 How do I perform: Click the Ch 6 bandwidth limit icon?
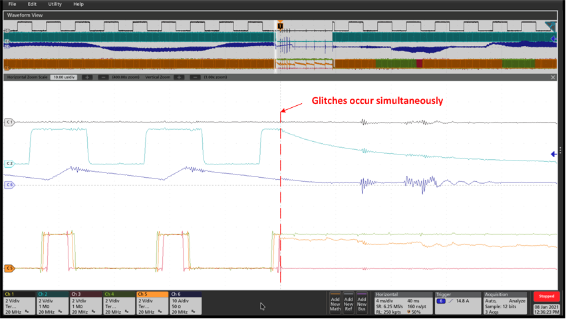pyautogui.click(x=193, y=312)
